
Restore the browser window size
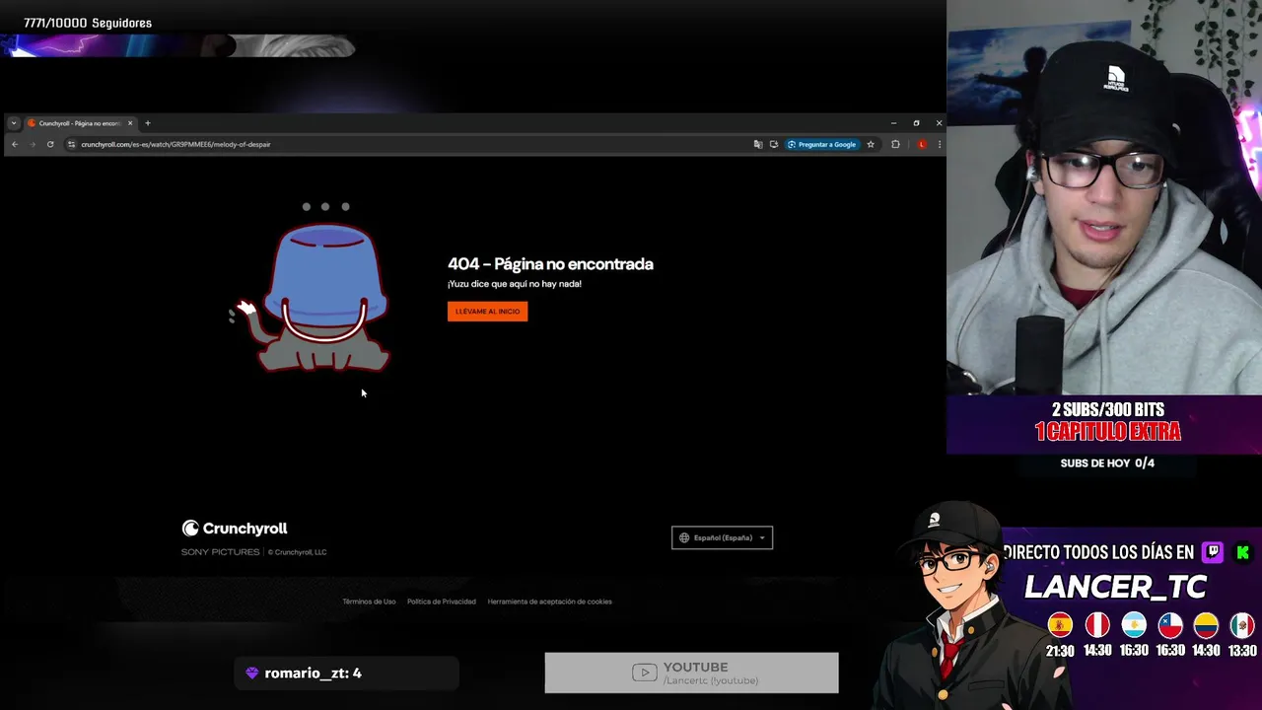click(916, 123)
